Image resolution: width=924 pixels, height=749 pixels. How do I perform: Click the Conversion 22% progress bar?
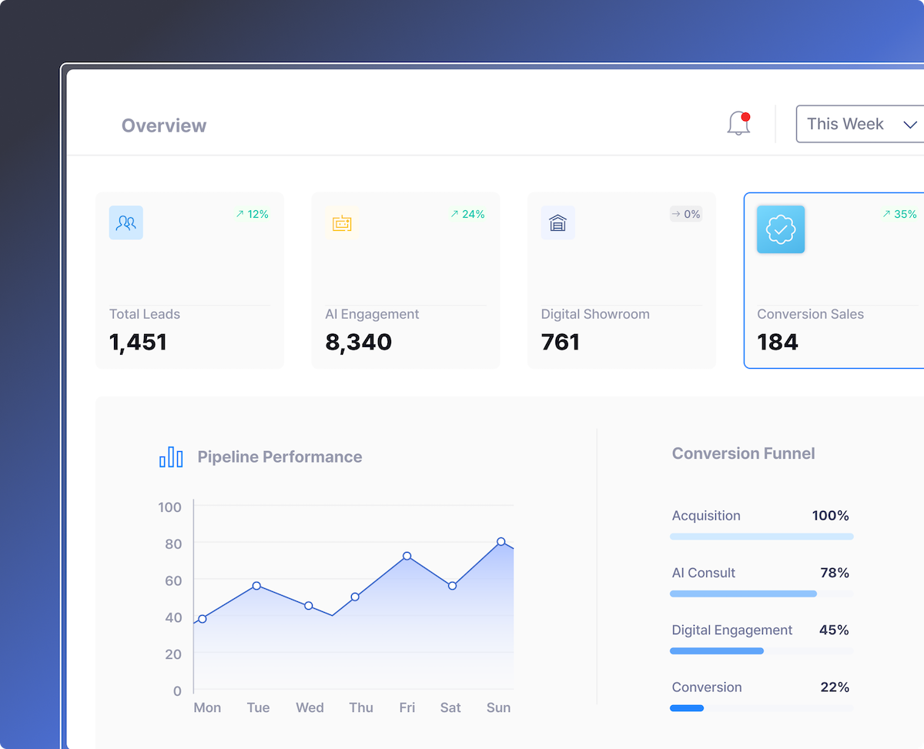click(687, 708)
